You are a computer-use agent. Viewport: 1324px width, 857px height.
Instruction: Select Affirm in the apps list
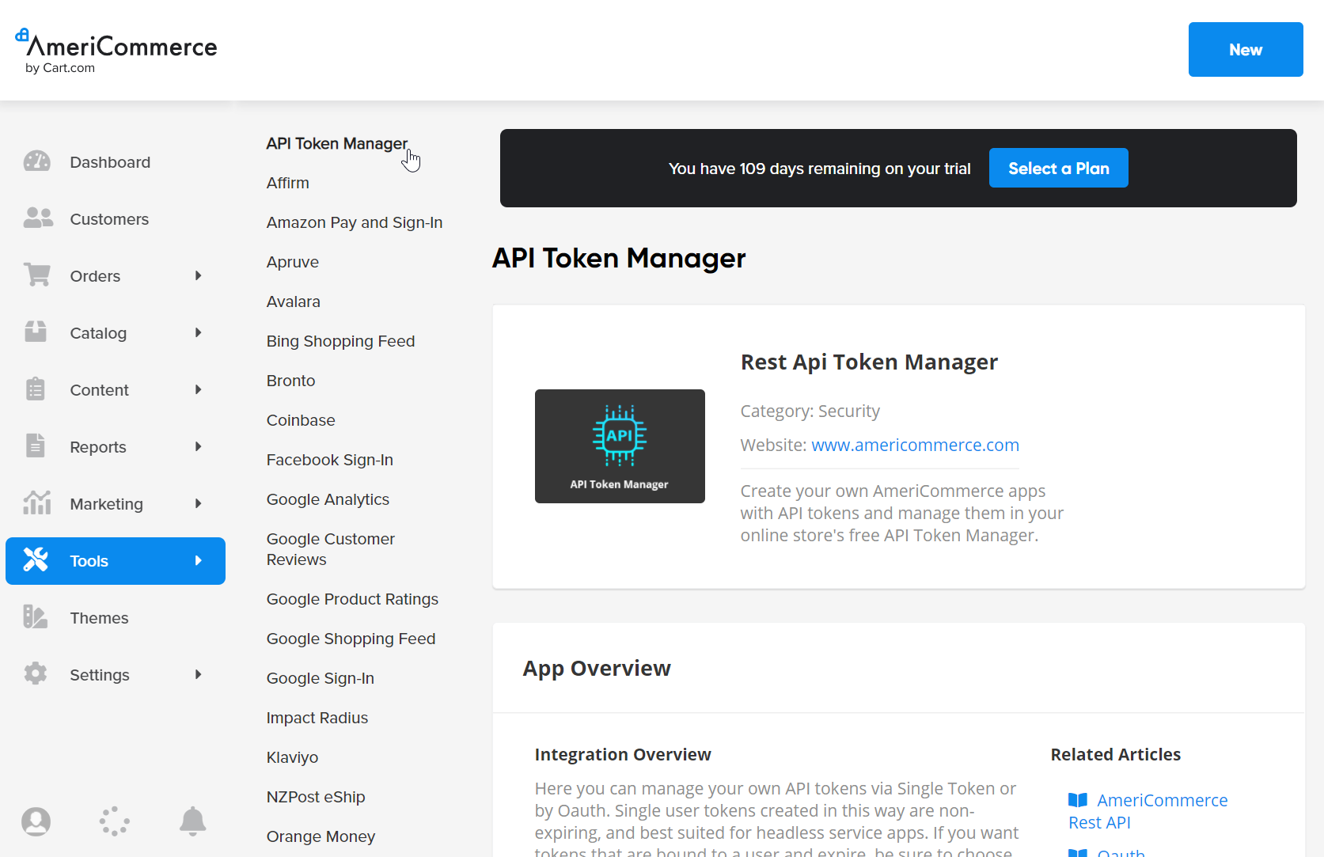(288, 183)
